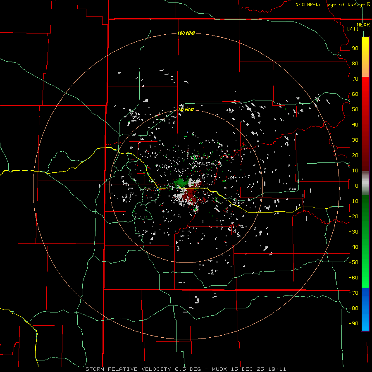The image size is (372, 372).
Task: Click the 10 label on the velocity scale
Action: (355, 171)
